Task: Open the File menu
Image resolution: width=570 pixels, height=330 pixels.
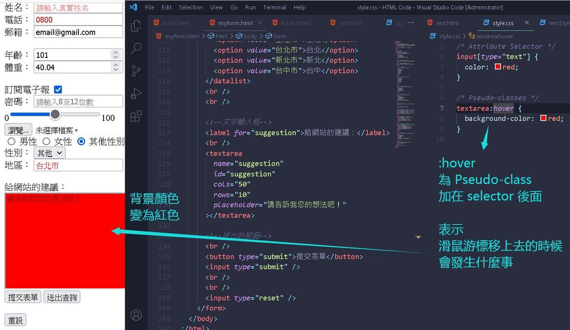Action: [x=149, y=7]
